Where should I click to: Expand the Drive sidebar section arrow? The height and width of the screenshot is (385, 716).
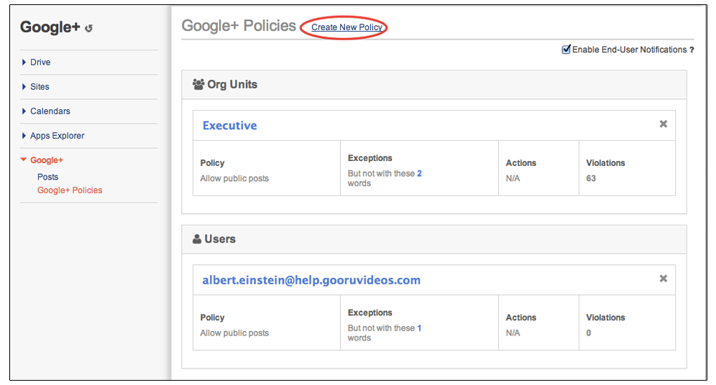pos(24,62)
